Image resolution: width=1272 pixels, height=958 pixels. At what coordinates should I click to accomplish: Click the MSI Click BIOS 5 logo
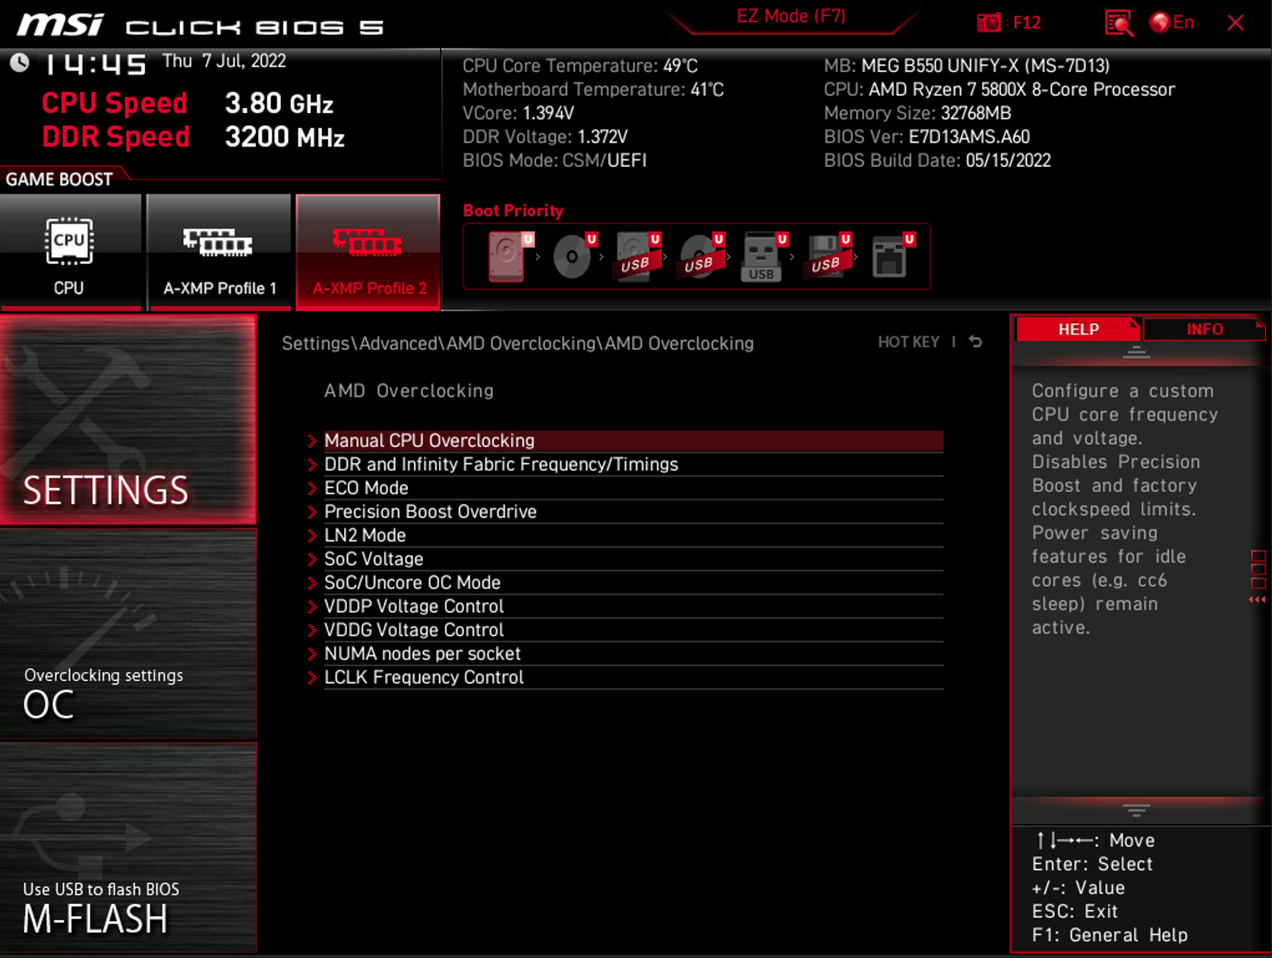(200, 25)
